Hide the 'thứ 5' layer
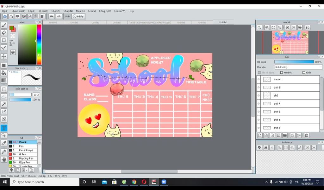This screenshot has height=190, width=324. tap(259, 112)
